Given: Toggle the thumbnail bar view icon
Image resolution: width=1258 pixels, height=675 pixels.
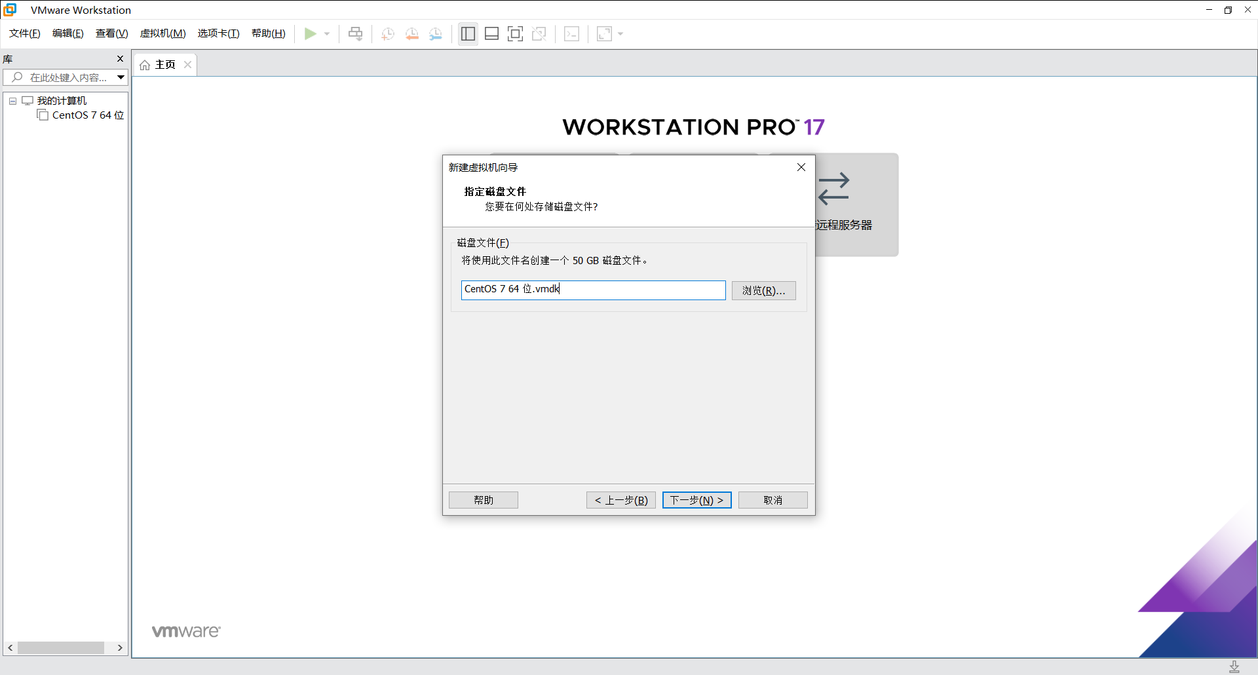Looking at the screenshot, I should [491, 33].
